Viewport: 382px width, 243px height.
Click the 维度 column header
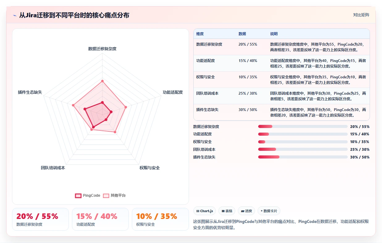pos(200,34)
